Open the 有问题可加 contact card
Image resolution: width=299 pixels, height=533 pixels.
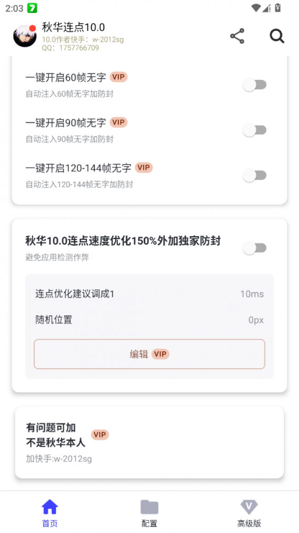(149, 442)
